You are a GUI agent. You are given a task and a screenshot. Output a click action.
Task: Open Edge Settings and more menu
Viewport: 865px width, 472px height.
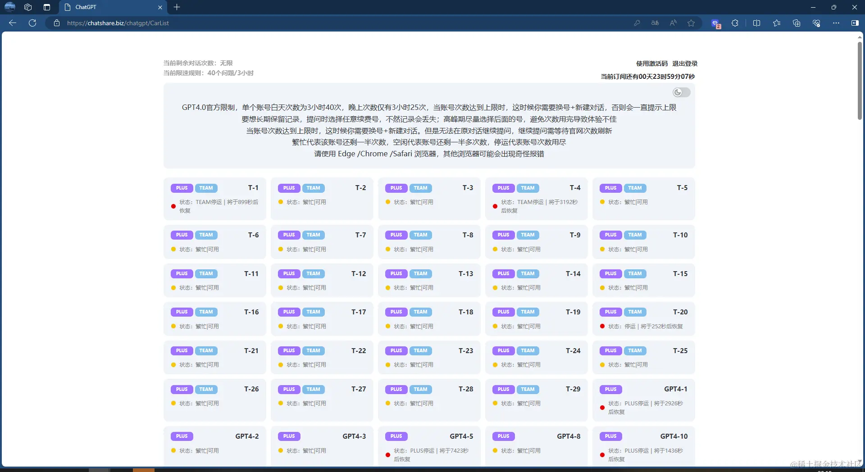tap(836, 23)
